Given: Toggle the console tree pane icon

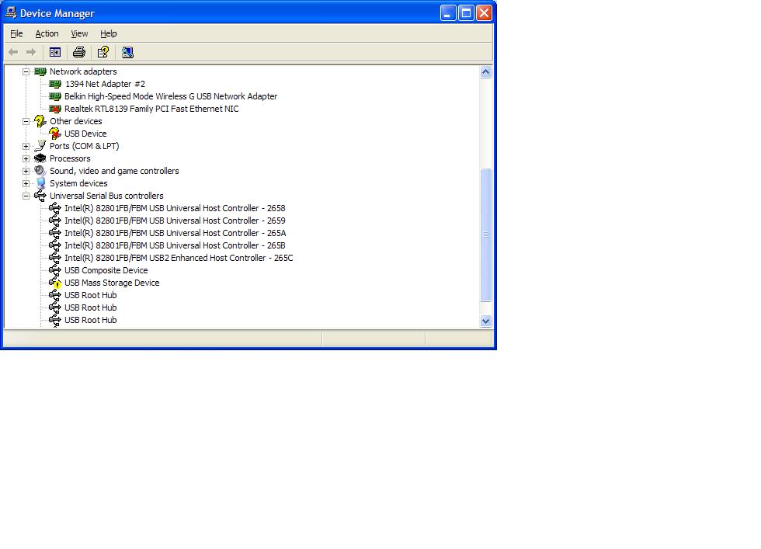Looking at the screenshot, I should [55, 52].
